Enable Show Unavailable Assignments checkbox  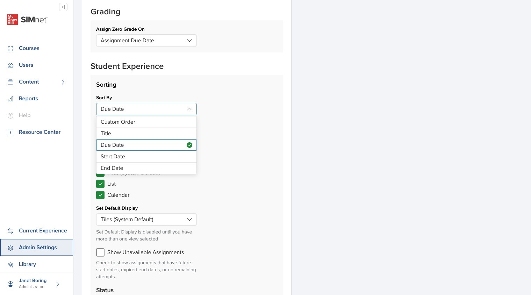[x=100, y=252]
